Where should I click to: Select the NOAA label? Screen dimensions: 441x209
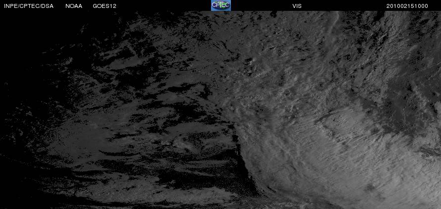tap(74, 6)
